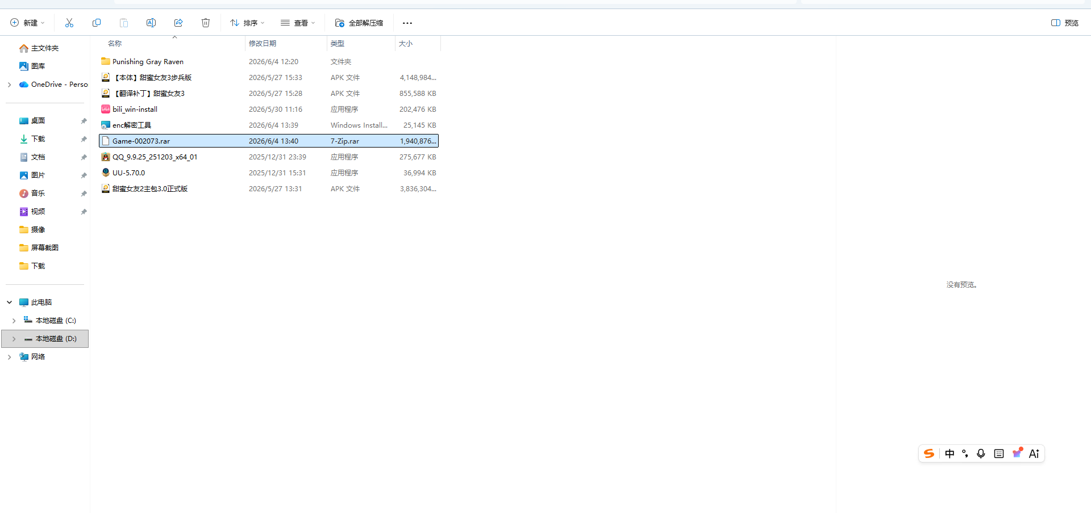Expand the 网络 (Network) tree node
Image resolution: width=1091 pixels, height=513 pixels.
[x=9, y=357]
